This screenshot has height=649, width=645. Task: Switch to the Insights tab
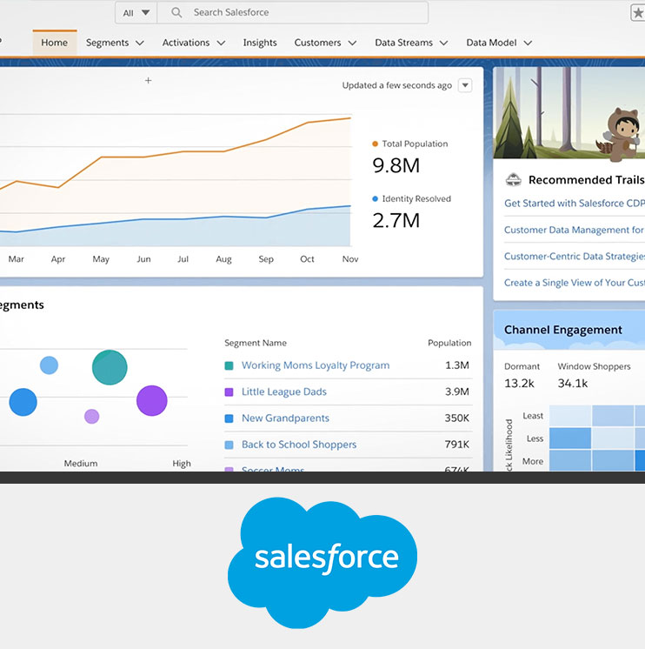tap(260, 43)
